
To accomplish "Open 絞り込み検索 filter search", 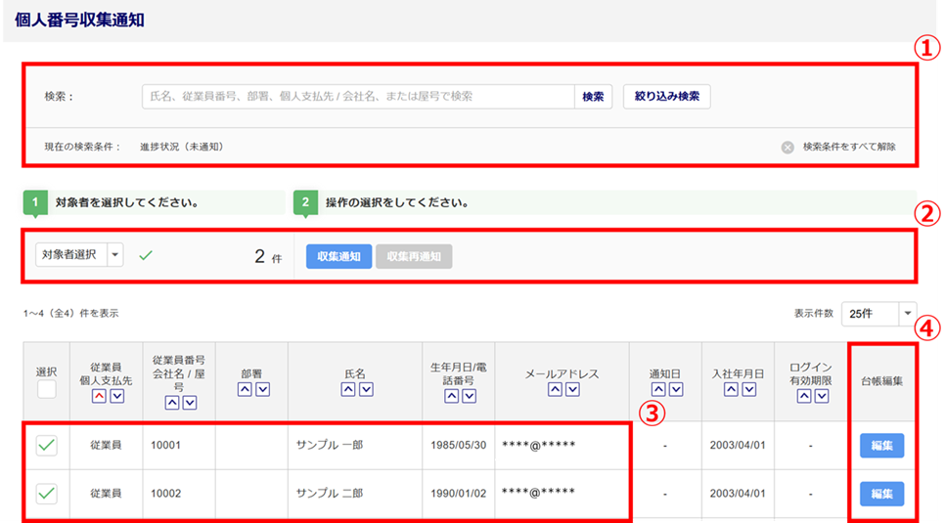I will pos(666,97).
